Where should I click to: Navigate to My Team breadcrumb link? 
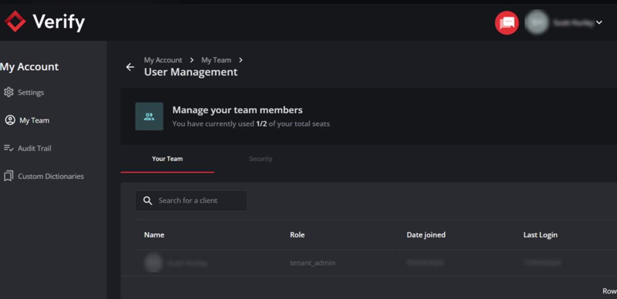pos(216,60)
